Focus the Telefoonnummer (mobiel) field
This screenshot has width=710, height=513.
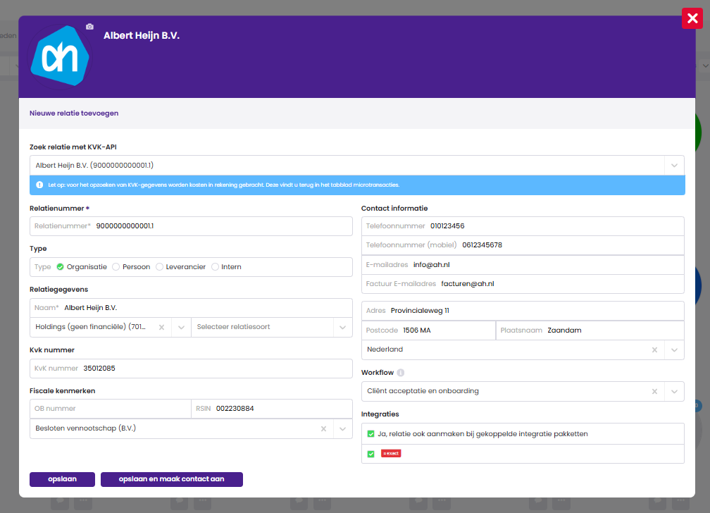523,245
